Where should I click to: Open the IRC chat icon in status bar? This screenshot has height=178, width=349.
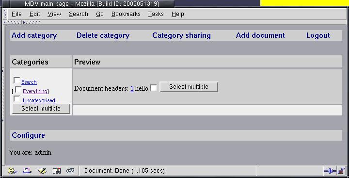click(x=70, y=171)
